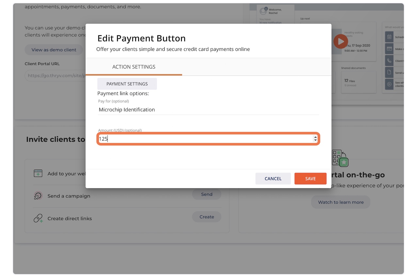
Task: Click the Welcome Rachel avatar icon
Action: 263,11
